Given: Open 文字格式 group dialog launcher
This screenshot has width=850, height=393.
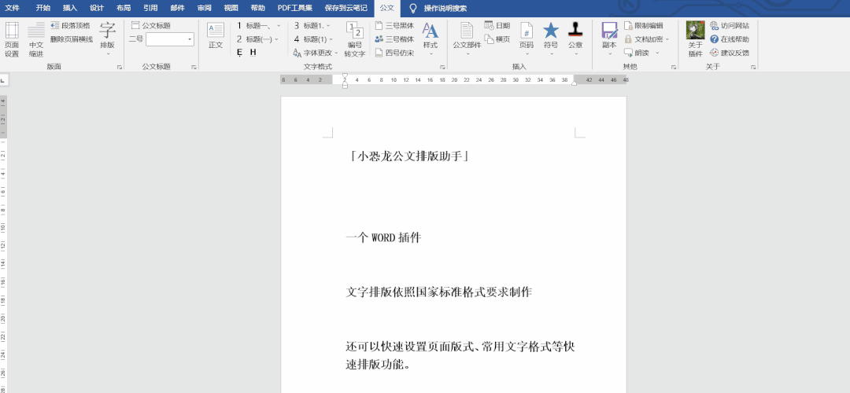Looking at the screenshot, I should point(442,67).
